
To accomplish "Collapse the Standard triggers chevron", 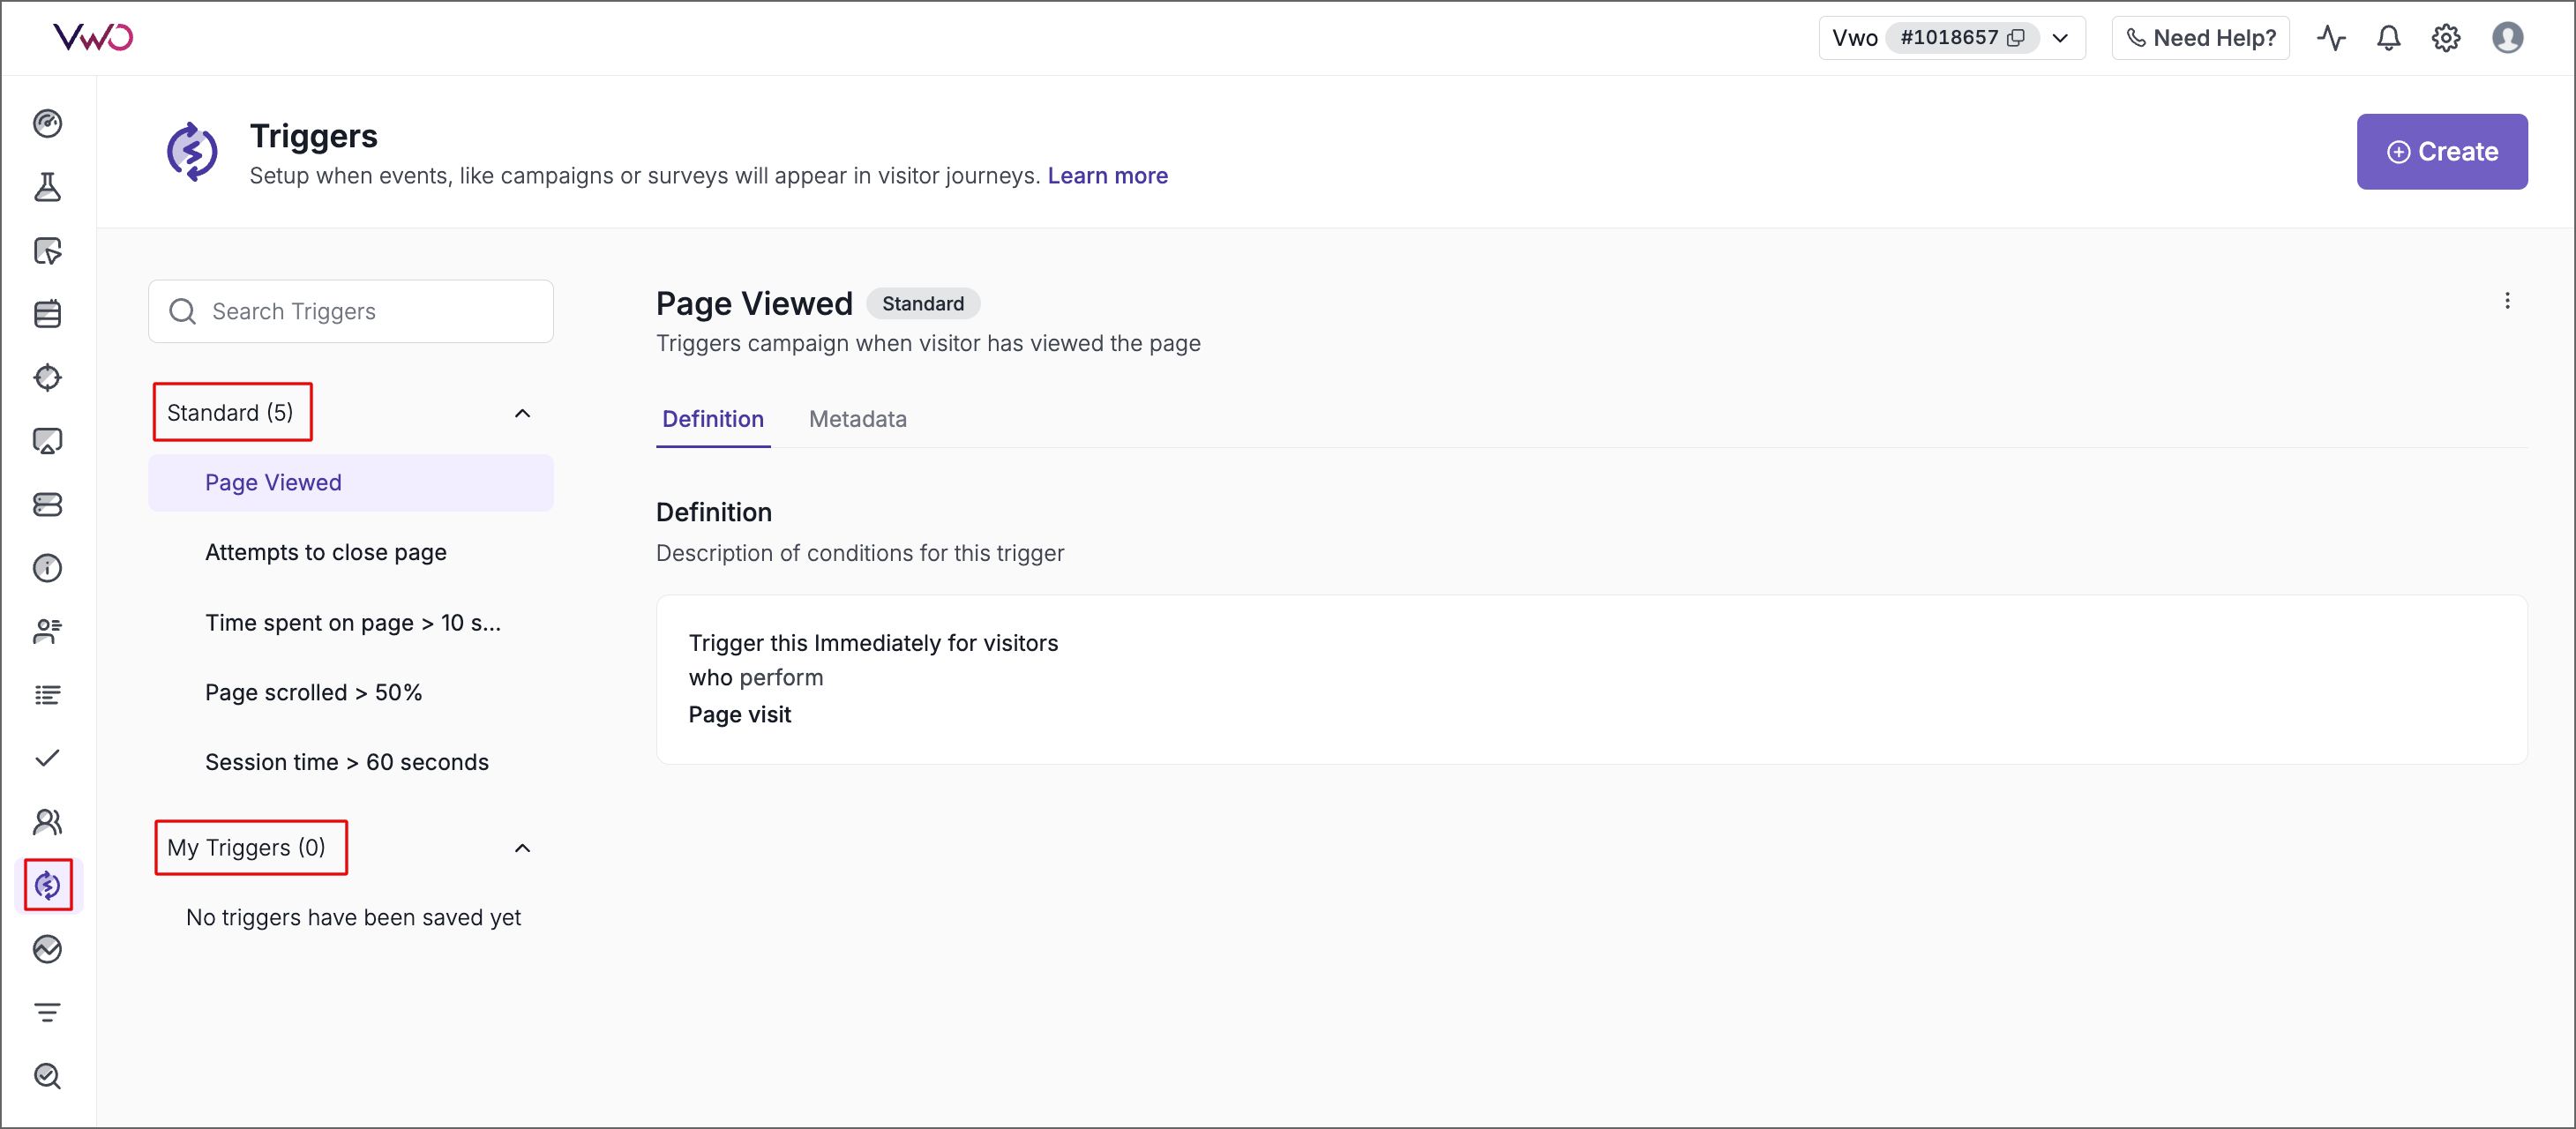I will point(522,413).
